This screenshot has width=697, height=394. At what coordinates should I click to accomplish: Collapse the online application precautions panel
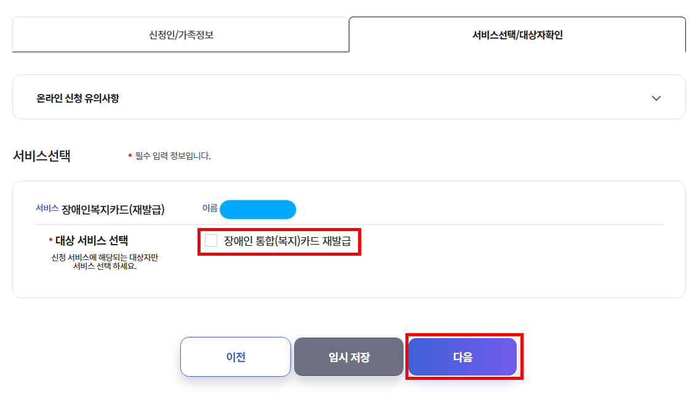[656, 97]
